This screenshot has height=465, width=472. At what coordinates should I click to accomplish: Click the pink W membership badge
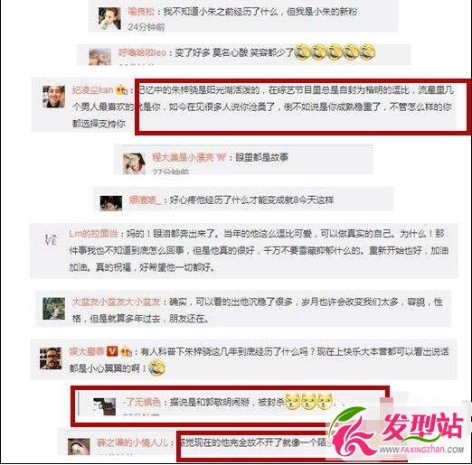pyautogui.click(x=221, y=157)
